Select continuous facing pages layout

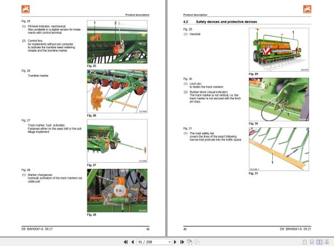(327, 242)
